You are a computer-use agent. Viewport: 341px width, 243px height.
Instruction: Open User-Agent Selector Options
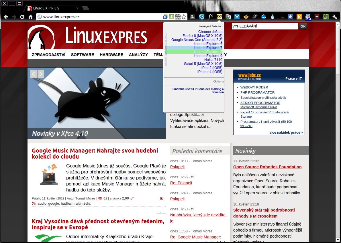[219, 82]
